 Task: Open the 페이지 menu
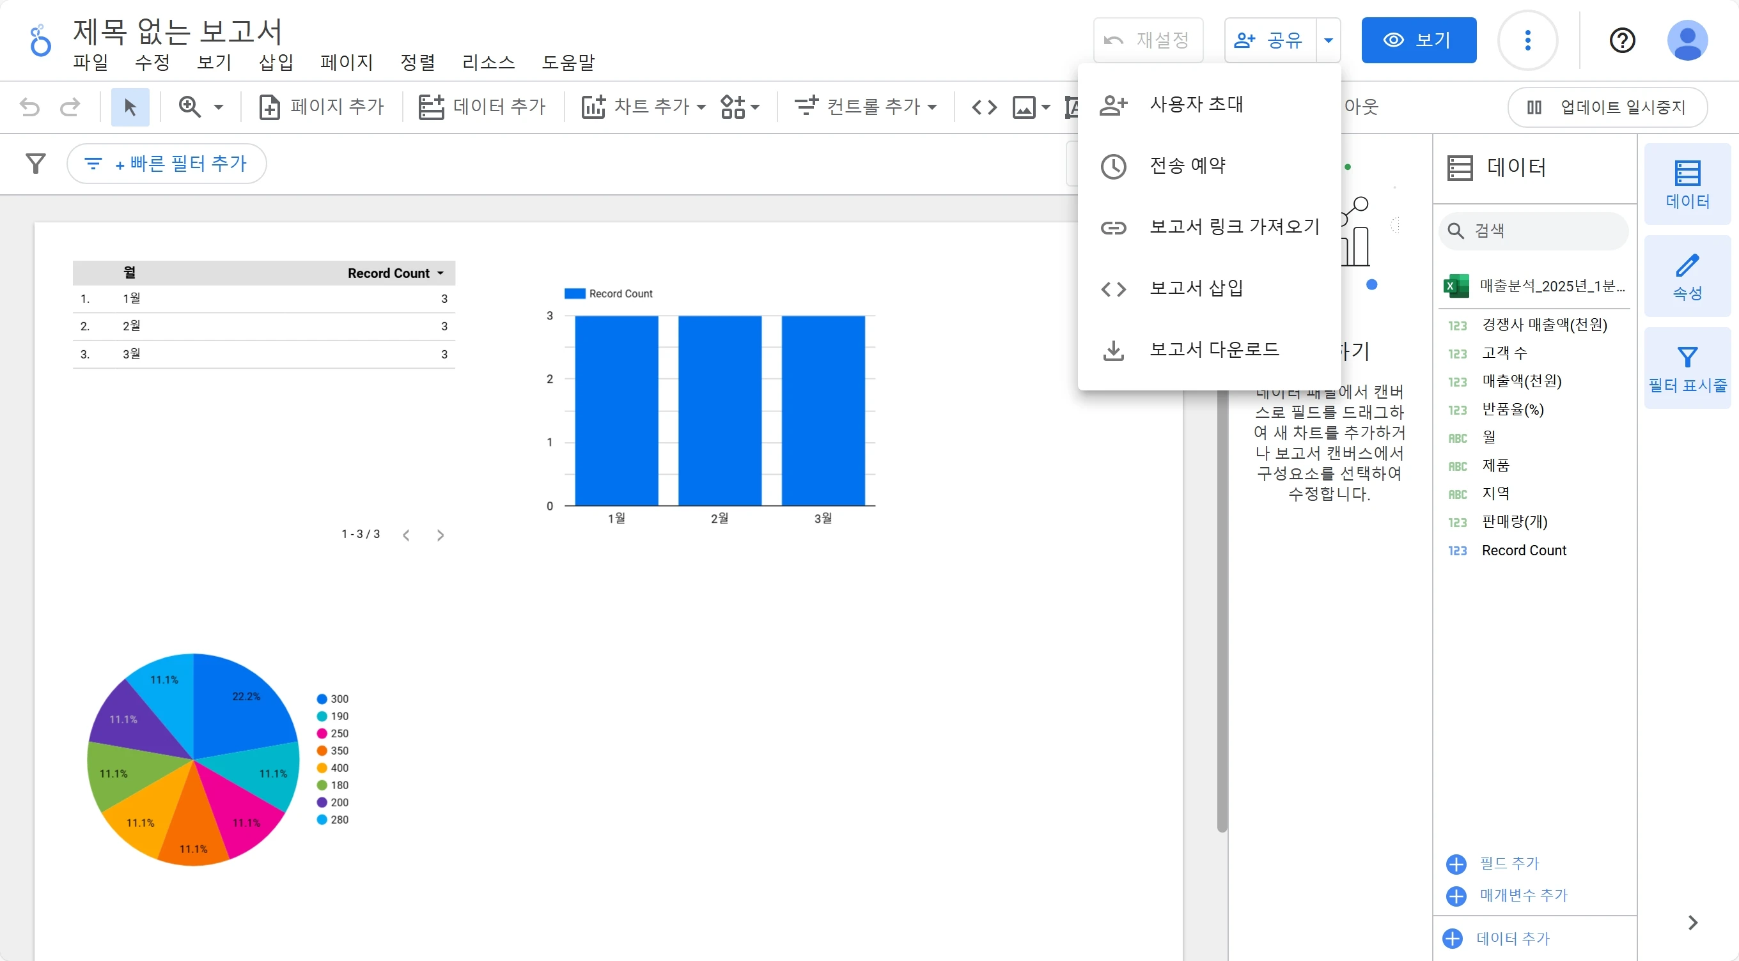point(347,62)
